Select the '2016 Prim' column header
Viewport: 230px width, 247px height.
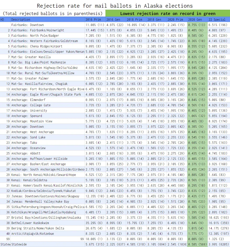[x=95, y=20]
